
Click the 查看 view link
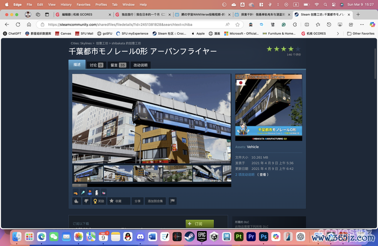[x=263, y=175]
